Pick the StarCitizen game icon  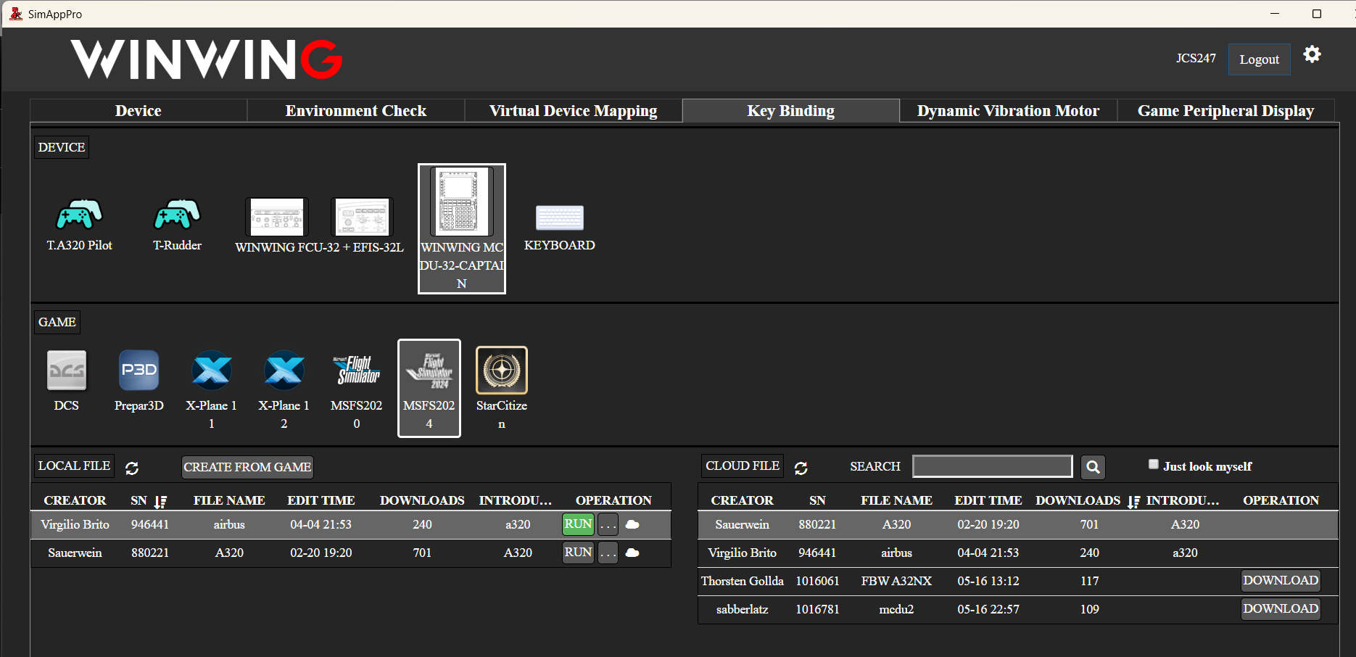502,370
